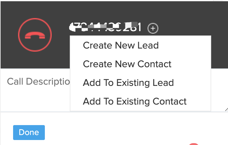Viewport: 228px width, 145px height.
Task: Collapse the add-caller options dropdown
Action: click(153, 28)
